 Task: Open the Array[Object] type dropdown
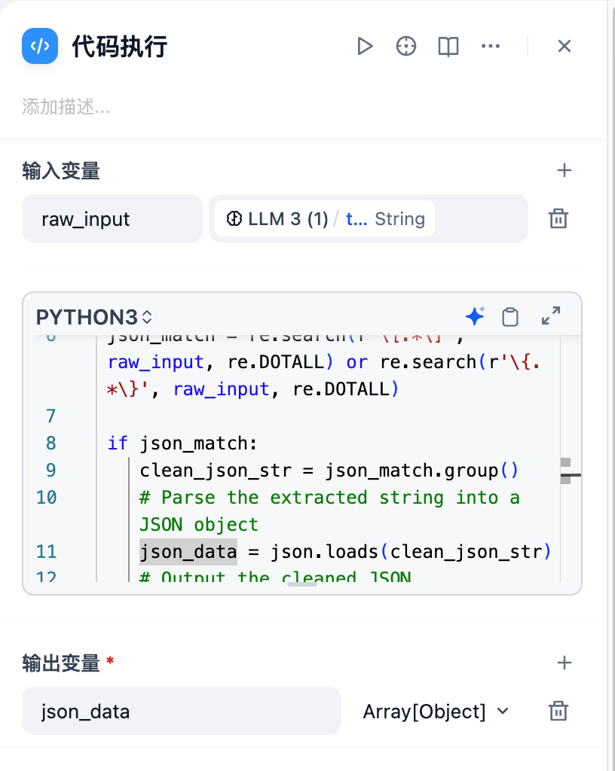436,711
